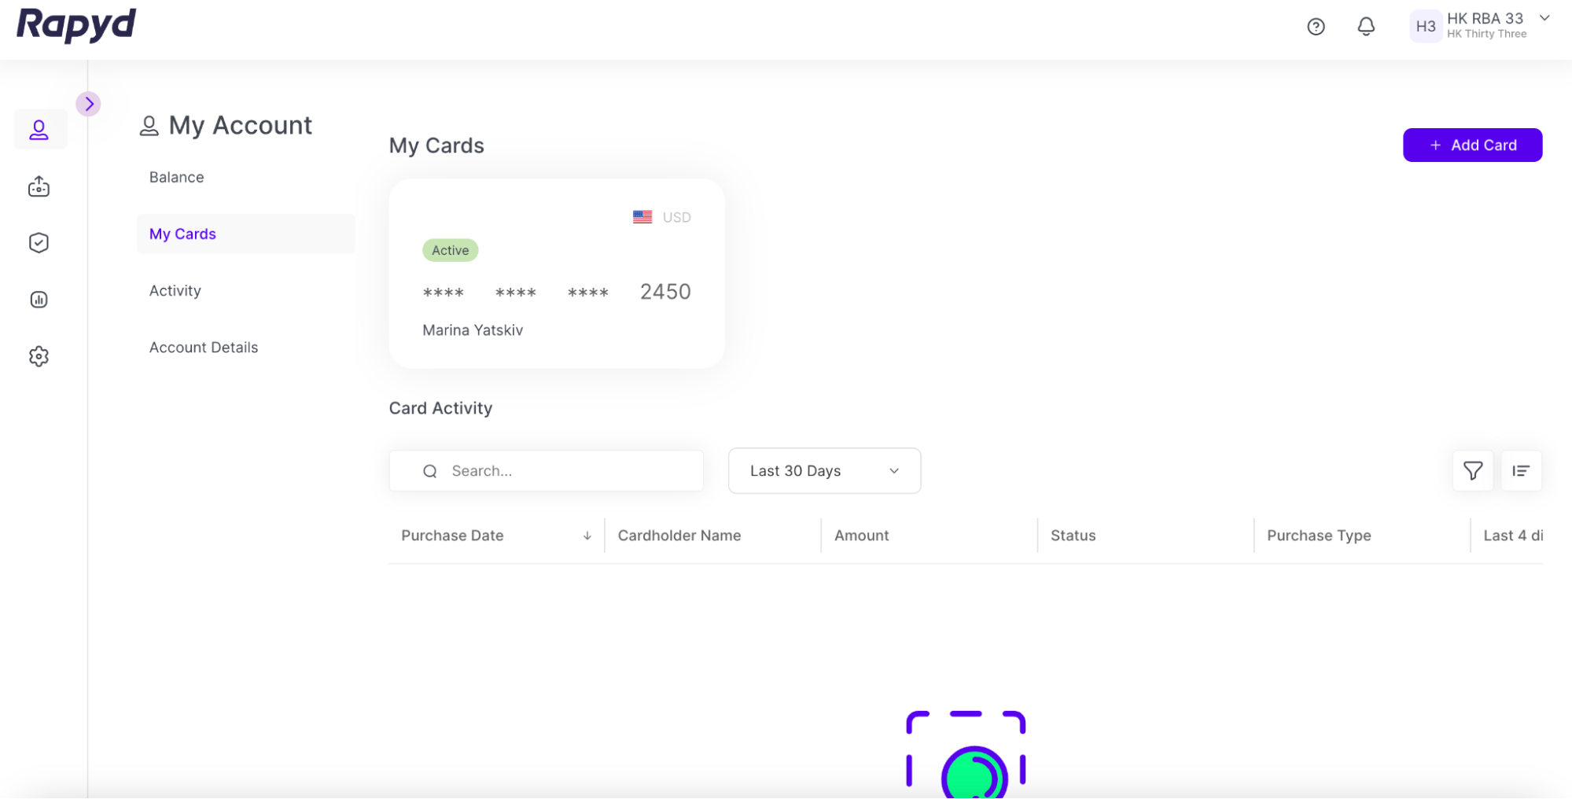This screenshot has height=799, width=1572.
Task: Click the Rapyd logo
Action: coord(76,25)
